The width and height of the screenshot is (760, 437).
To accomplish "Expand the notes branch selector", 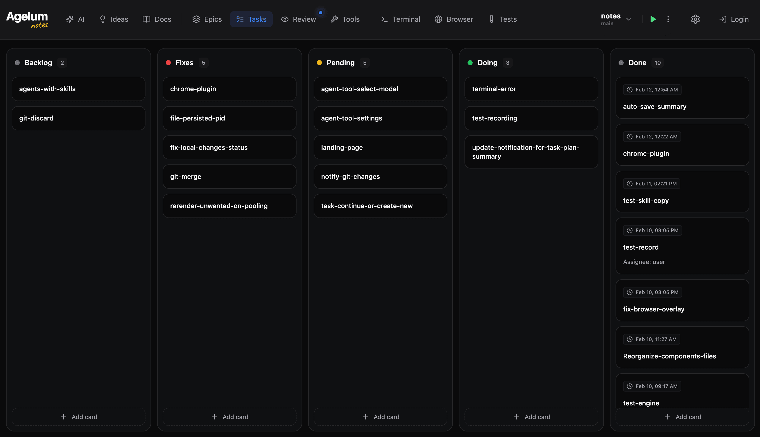I will (x=629, y=19).
